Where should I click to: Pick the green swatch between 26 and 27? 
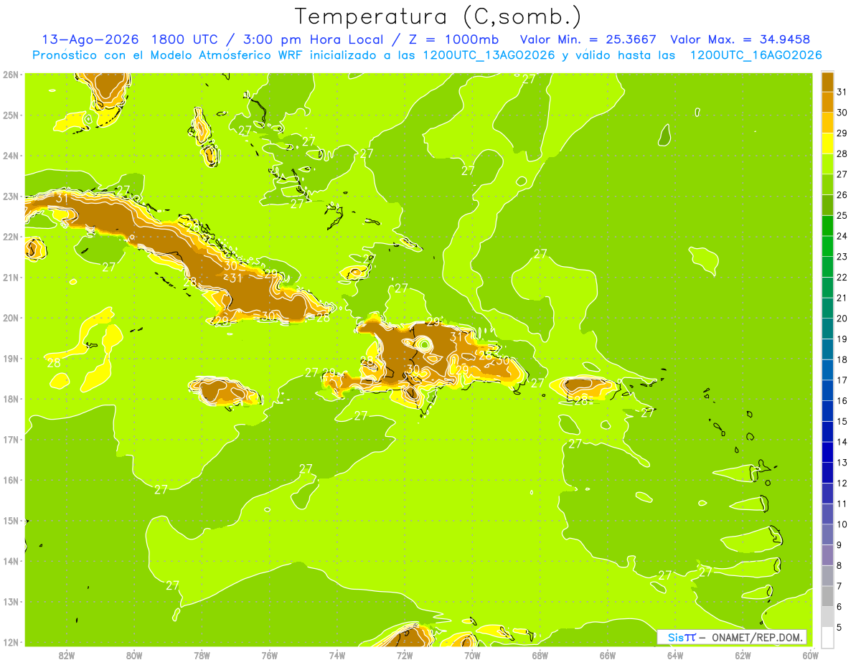[x=828, y=184]
